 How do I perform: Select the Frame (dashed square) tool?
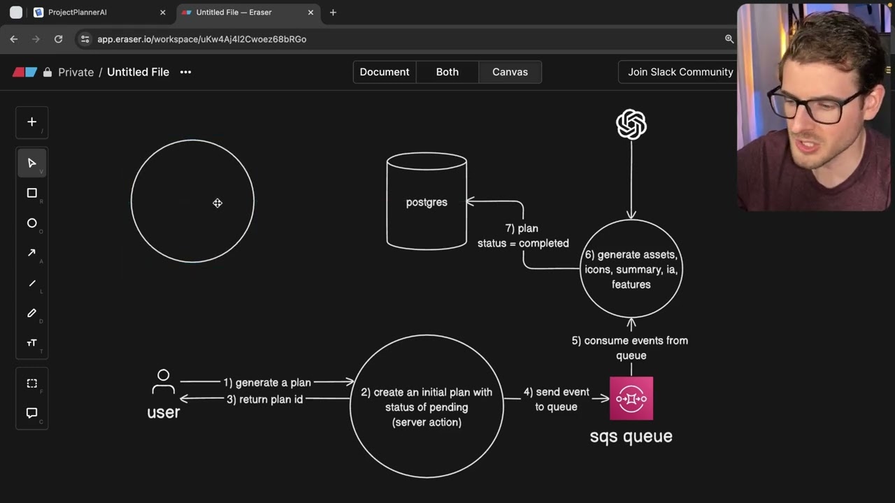(31, 383)
